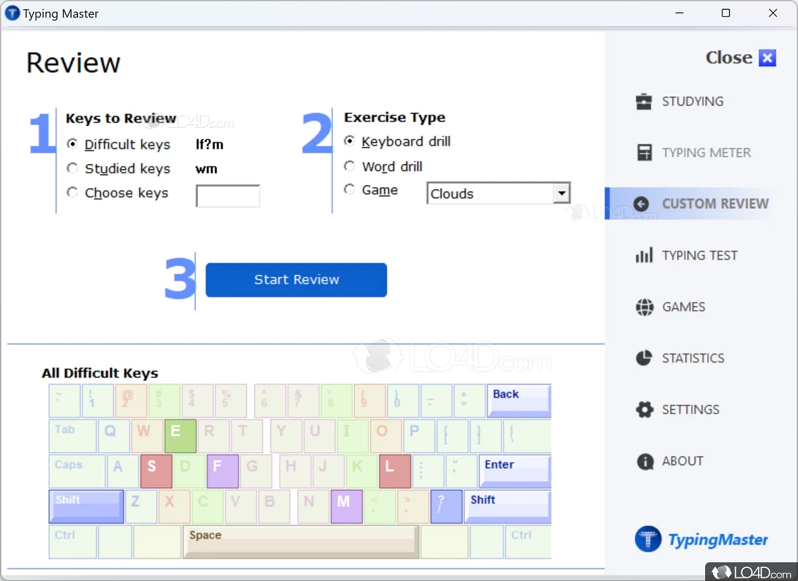Expand the Clouds game dropdown arrow

click(x=562, y=193)
